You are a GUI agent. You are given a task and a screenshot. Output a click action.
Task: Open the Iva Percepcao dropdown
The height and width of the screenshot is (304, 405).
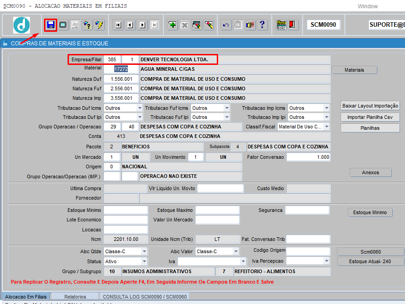(327, 261)
